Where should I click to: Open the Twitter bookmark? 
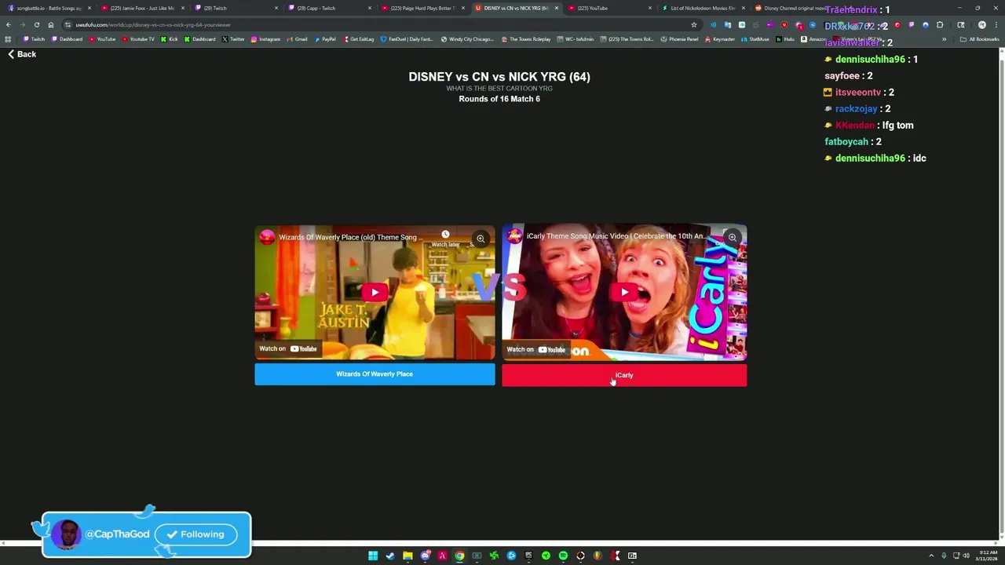(233, 39)
